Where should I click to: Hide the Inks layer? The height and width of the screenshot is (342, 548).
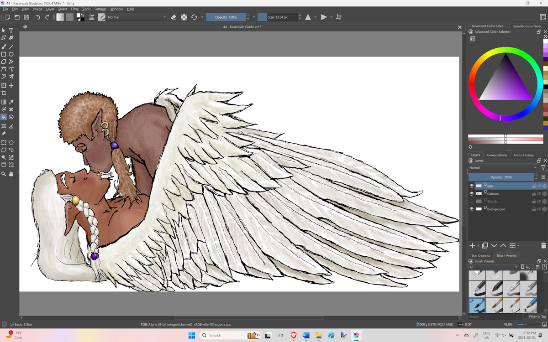472,186
